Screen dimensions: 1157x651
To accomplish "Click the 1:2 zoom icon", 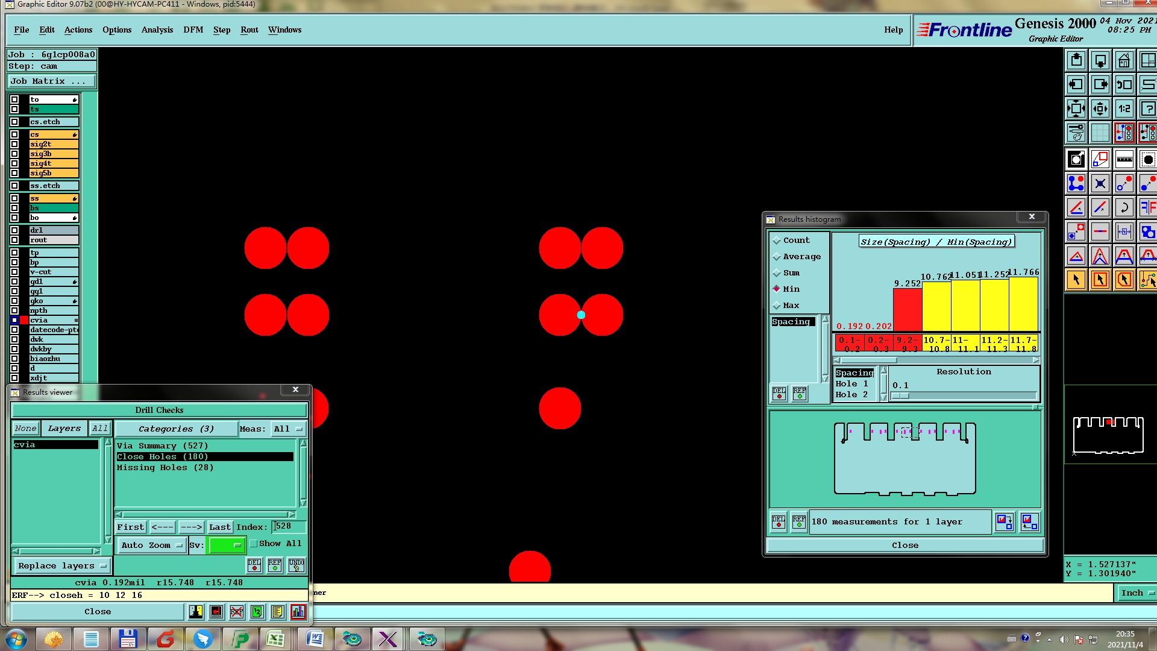I will (1124, 109).
